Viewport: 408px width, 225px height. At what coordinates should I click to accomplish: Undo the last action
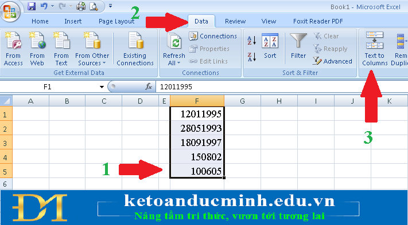(44, 6)
